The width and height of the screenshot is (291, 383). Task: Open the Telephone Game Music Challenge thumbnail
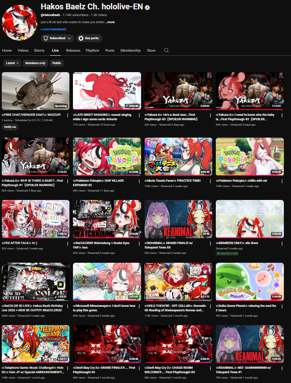click(36, 344)
